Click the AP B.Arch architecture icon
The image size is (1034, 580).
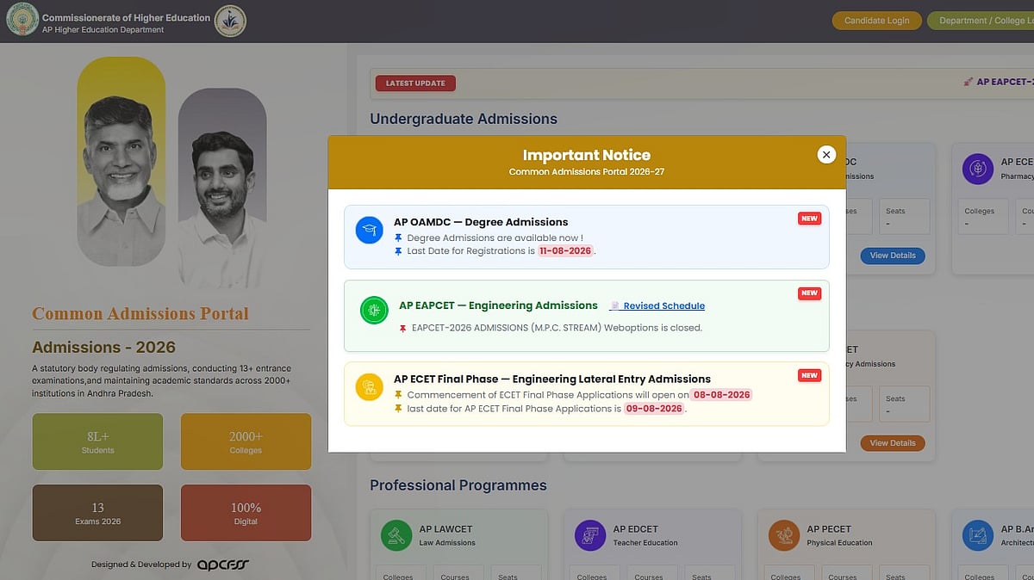(x=977, y=535)
